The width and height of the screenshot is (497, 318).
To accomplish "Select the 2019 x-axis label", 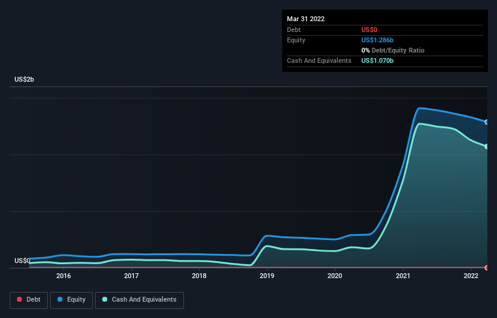I will coord(267,276).
